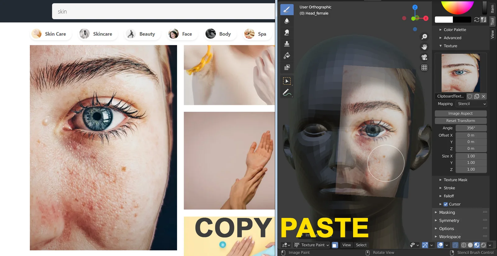Image resolution: width=497 pixels, height=256 pixels.
Task: Select the Annotate pencil tool
Action: pos(287,93)
